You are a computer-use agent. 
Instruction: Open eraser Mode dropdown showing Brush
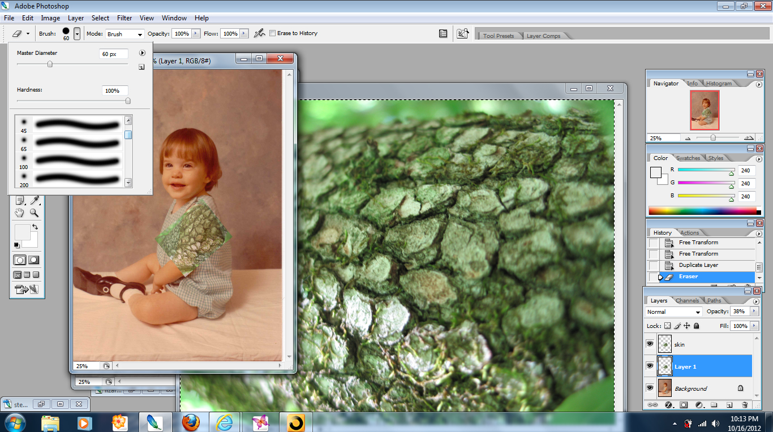[x=124, y=34]
